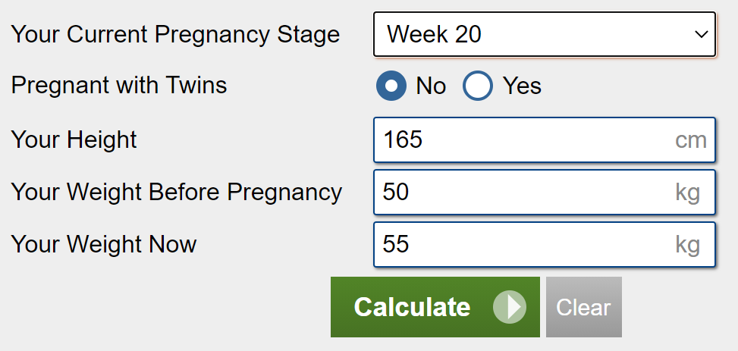Click the chevron arrow of the stage dropdown
Screen dimensions: 738x351
point(702,34)
